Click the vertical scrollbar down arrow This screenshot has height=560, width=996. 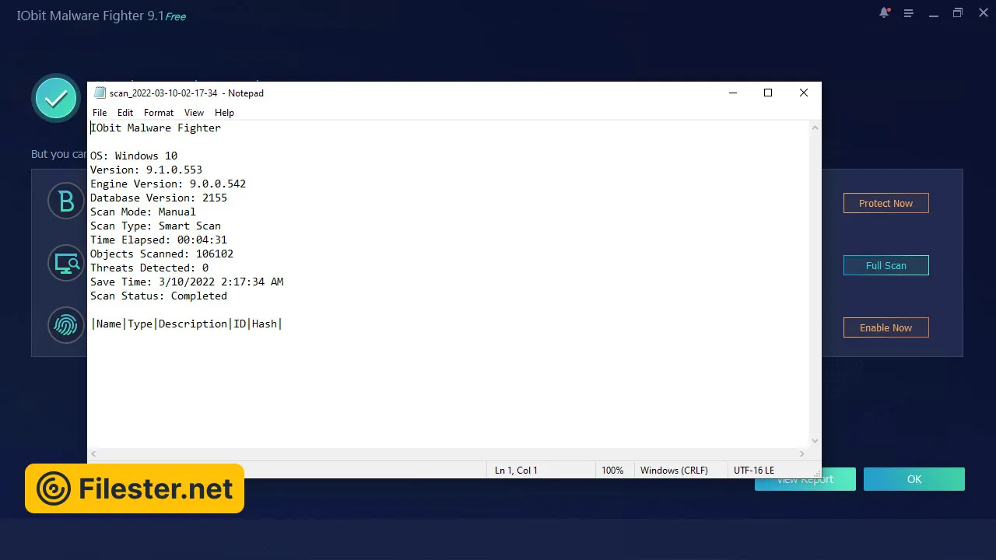tap(815, 441)
